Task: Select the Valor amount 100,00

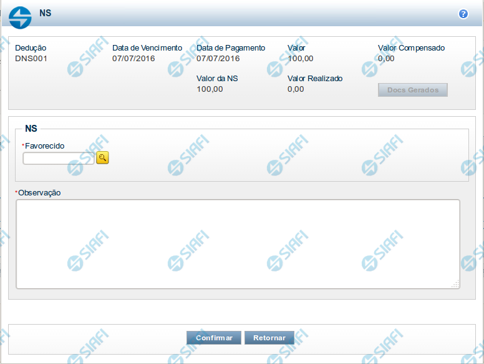Action: (x=300, y=59)
